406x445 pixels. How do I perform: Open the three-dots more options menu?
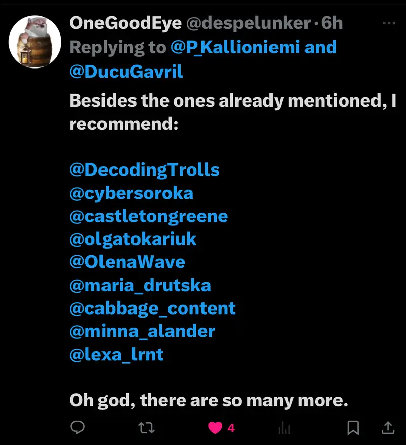388,23
